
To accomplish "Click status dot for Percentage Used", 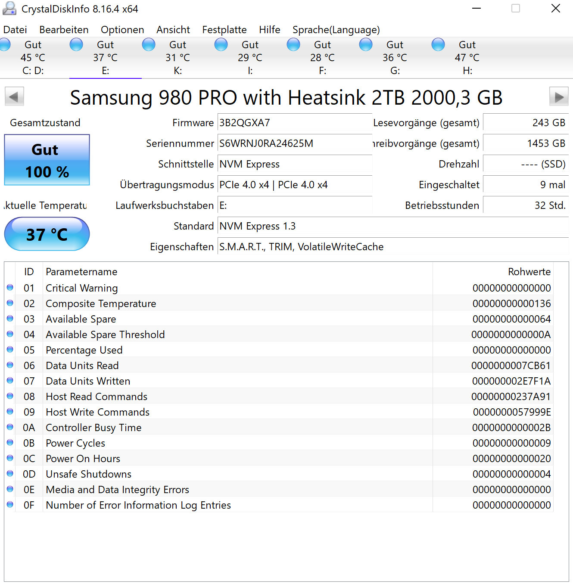I will [x=10, y=349].
